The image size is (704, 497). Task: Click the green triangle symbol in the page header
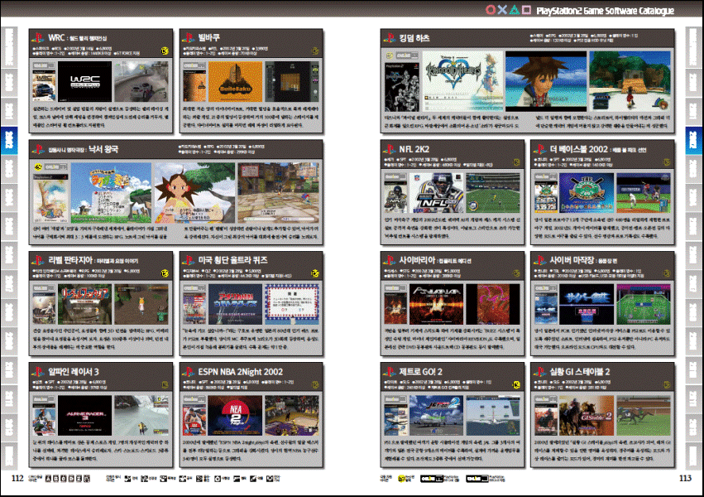click(515, 9)
